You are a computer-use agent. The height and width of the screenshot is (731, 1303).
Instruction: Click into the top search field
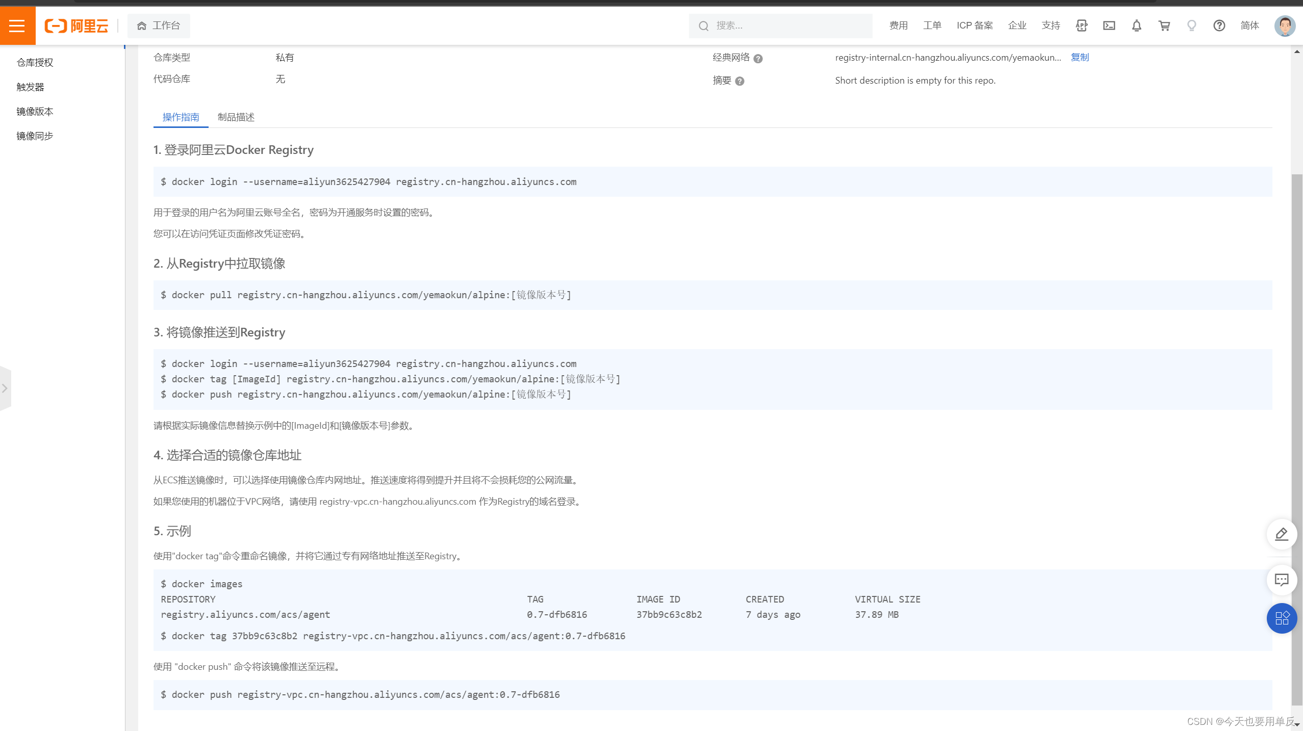pos(779,25)
